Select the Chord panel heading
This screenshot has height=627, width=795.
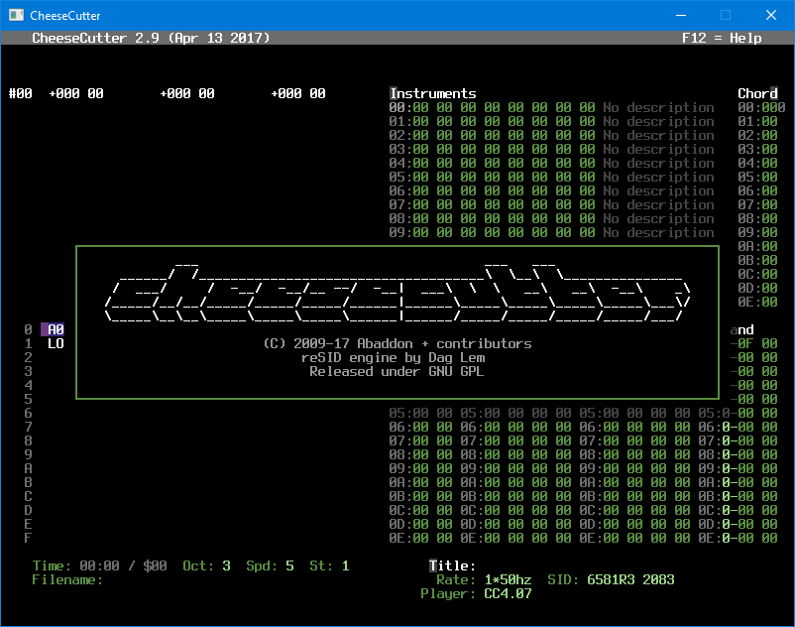pos(757,93)
